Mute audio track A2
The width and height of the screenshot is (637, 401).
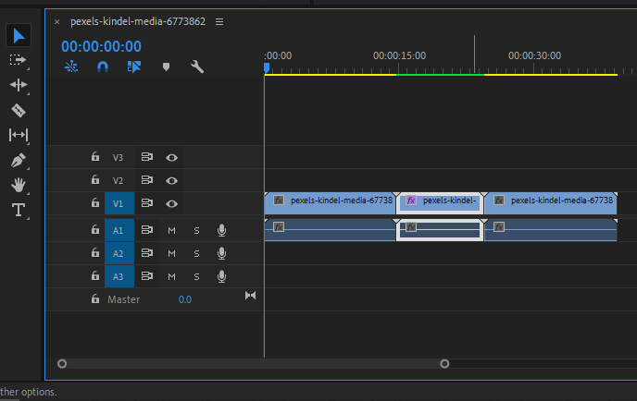pos(172,254)
